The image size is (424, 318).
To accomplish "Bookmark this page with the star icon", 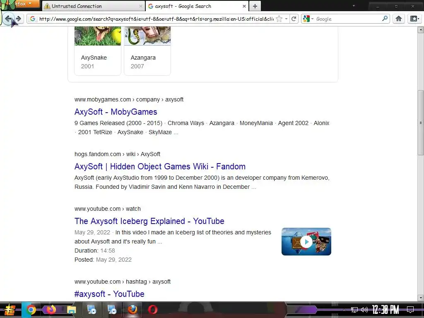I will pos(279,19).
